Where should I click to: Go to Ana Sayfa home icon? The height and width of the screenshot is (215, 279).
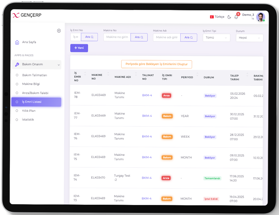pos(17,42)
